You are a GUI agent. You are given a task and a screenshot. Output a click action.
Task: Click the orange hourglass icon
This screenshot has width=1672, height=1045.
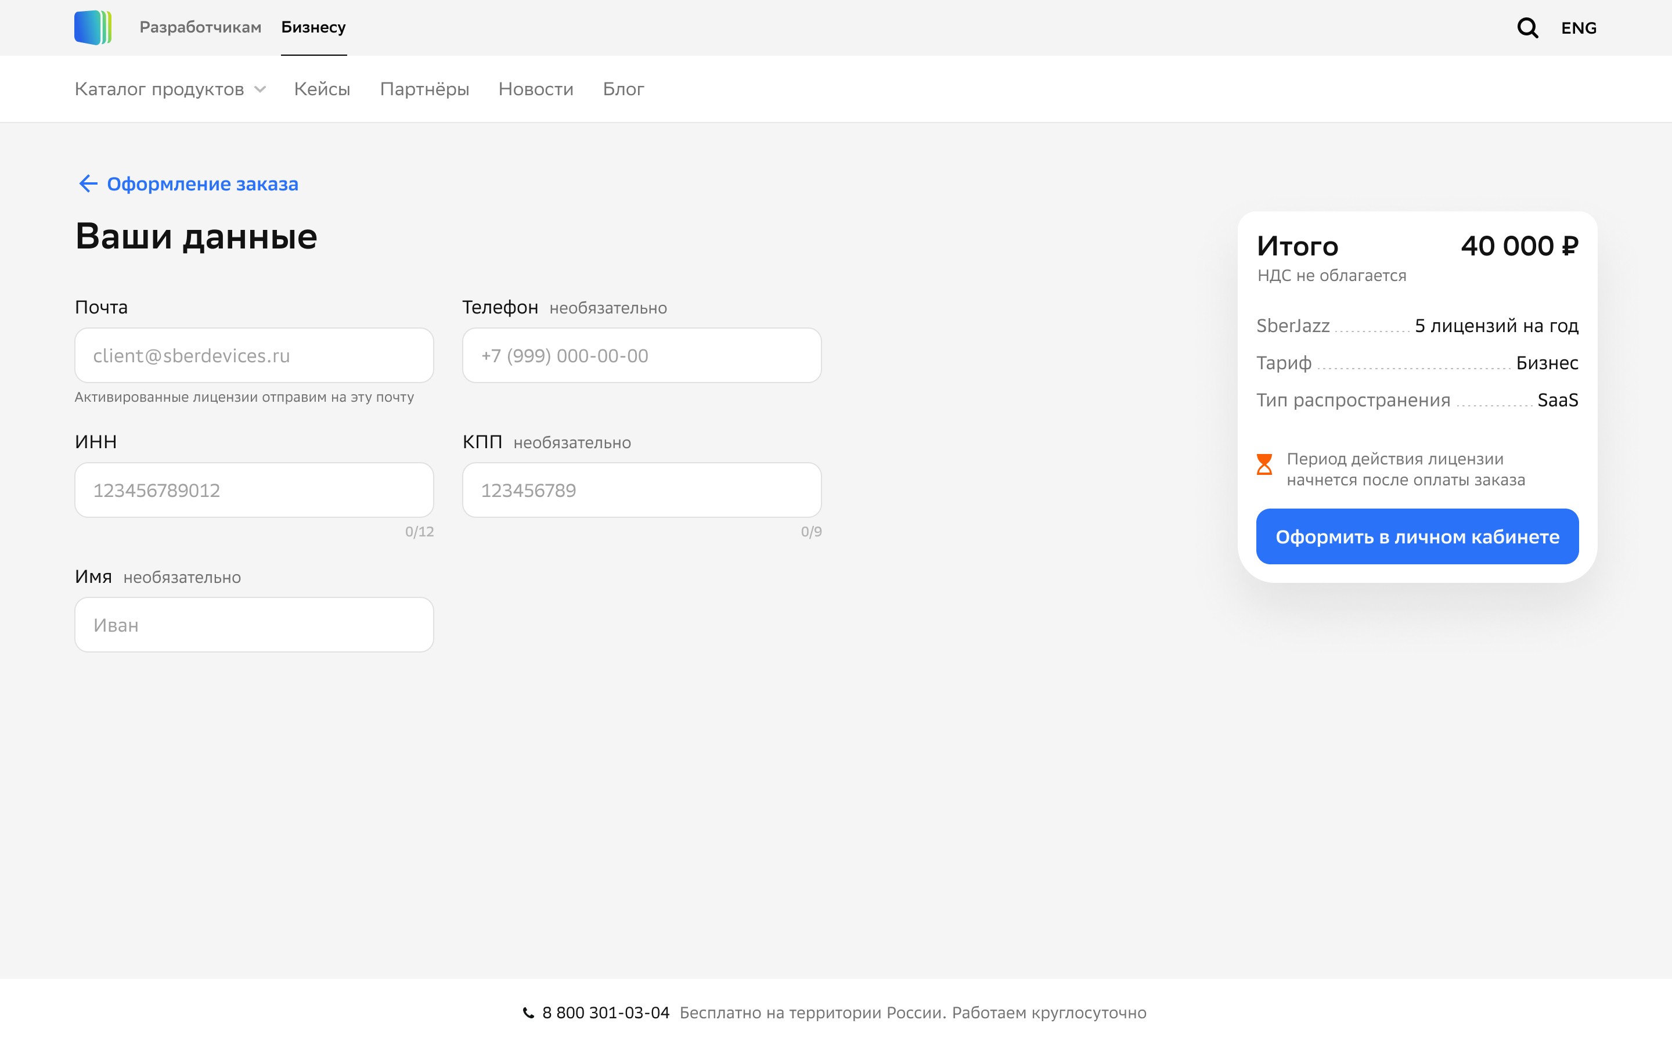point(1264,464)
